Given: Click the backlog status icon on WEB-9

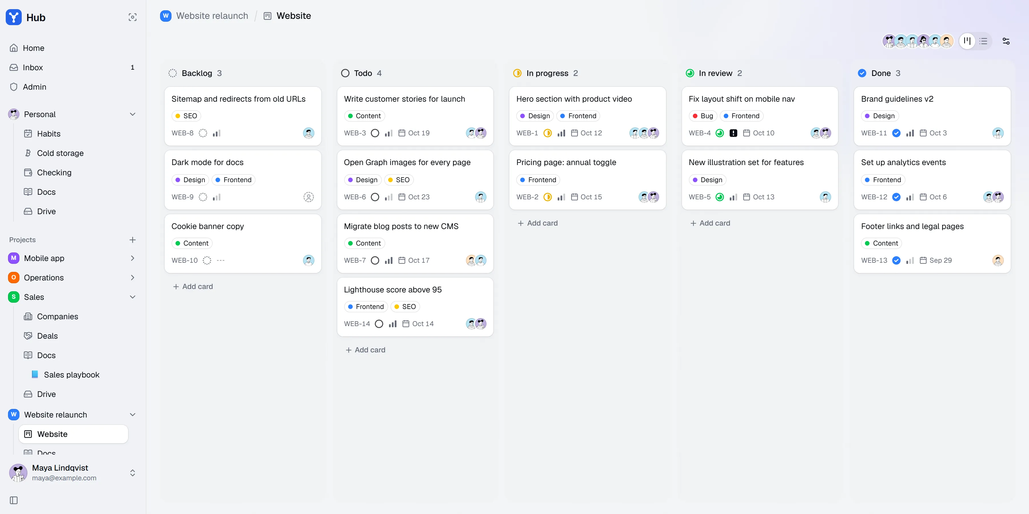Looking at the screenshot, I should [203, 197].
